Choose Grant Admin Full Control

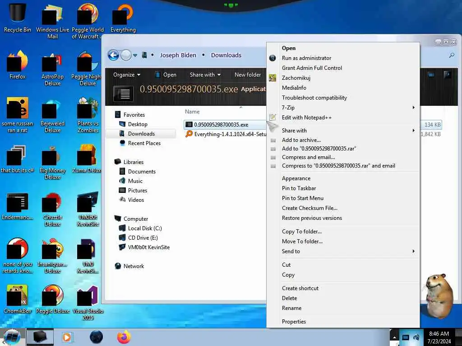coord(343,68)
